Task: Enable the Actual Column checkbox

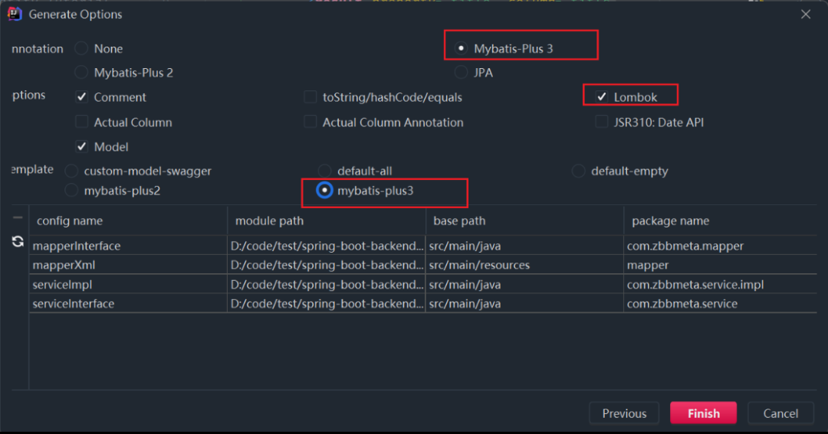Action: pos(81,122)
